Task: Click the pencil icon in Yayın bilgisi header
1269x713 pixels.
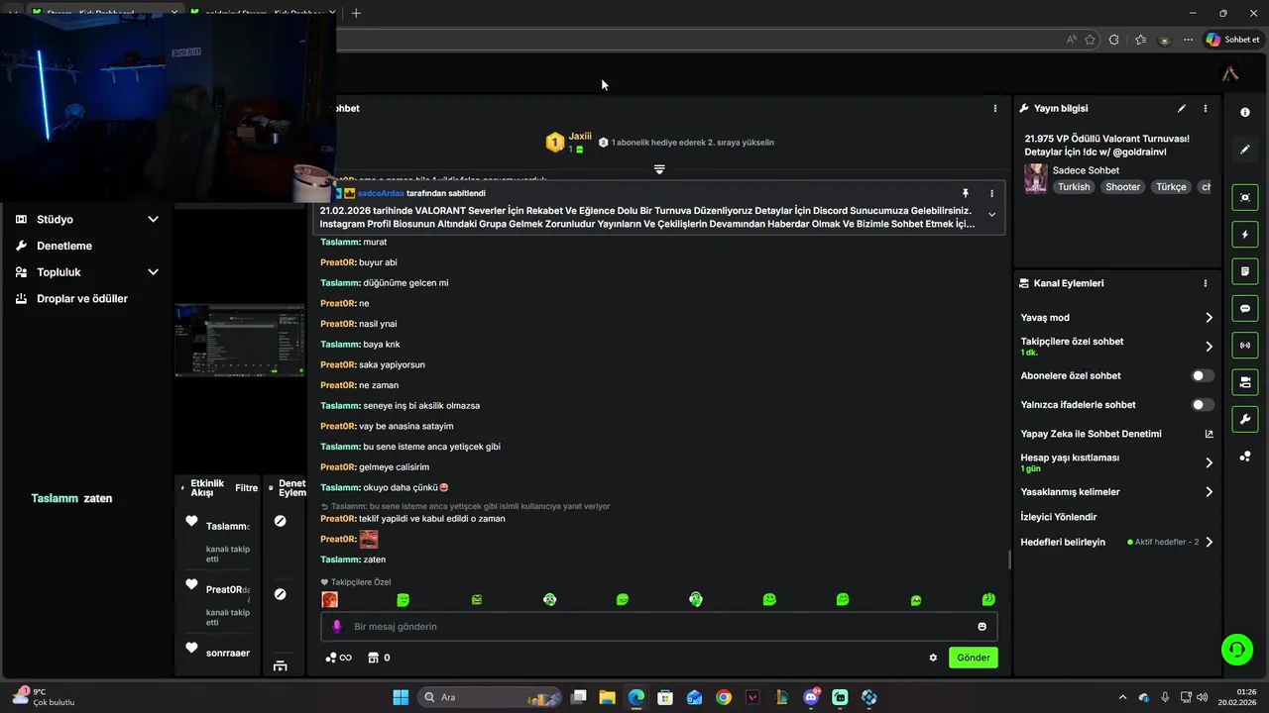Action: coord(1181,108)
